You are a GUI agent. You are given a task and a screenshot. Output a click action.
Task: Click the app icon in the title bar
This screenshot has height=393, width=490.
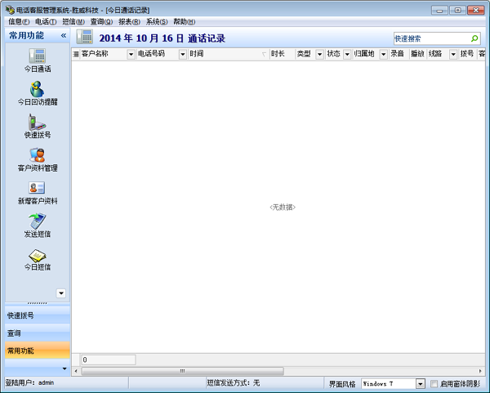[x=10, y=10]
